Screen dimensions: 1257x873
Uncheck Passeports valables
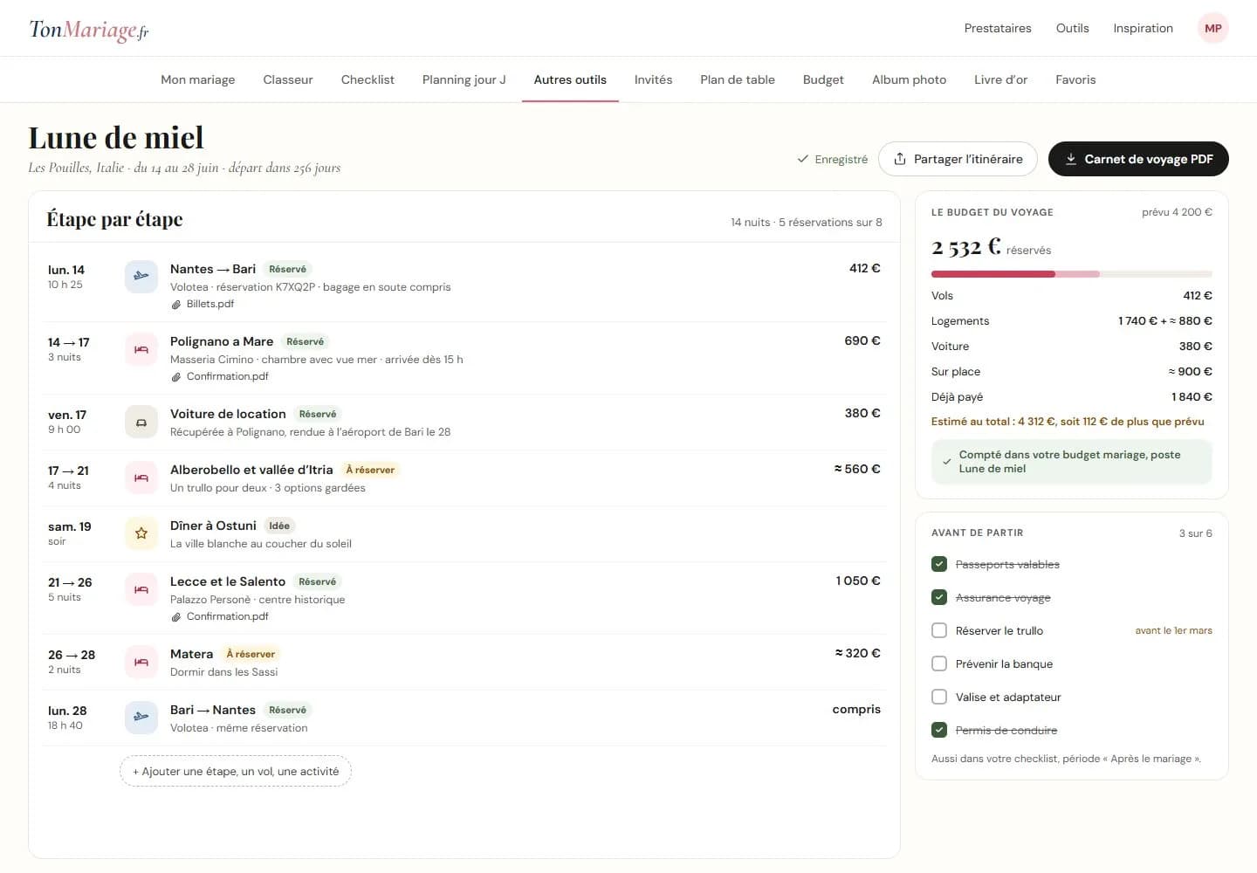pyautogui.click(x=939, y=564)
